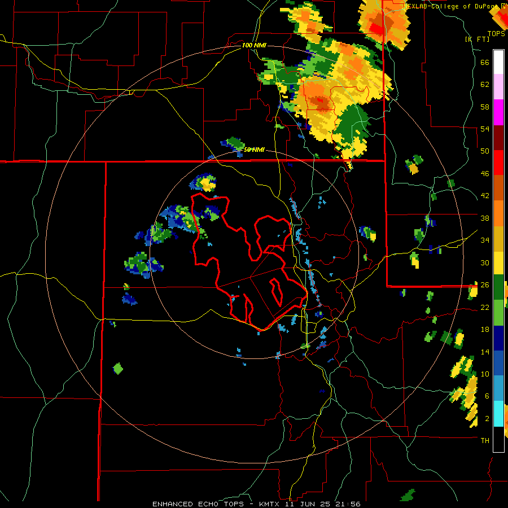The width and height of the screenshot is (508, 508).
Task: Click the legend value "26"
Action: 485,285
